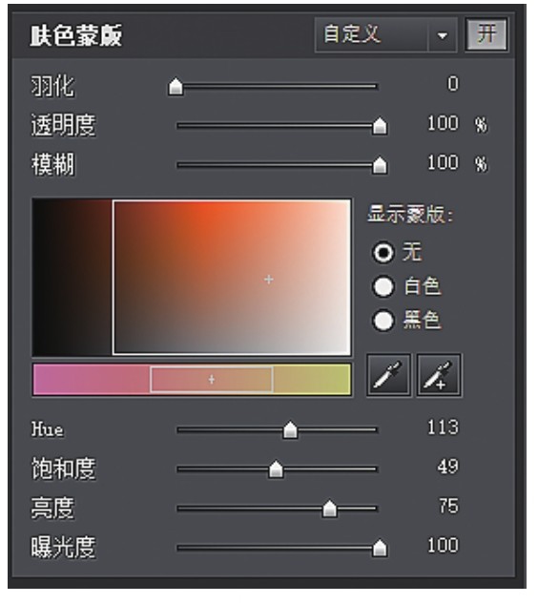This screenshot has height=604, width=538.
Task: Click the 透明度 opacity slider handle
Action: pos(380,126)
